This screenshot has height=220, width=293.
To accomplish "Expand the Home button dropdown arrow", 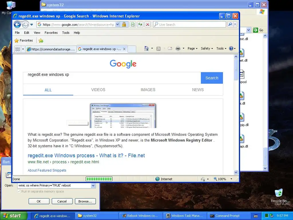I will pyautogui.click(x=152, y=48).
